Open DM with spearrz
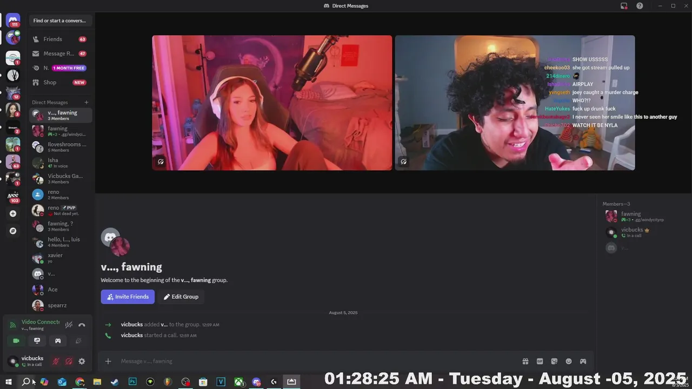The width and height of the screenshot is (692, 389). 61,305
